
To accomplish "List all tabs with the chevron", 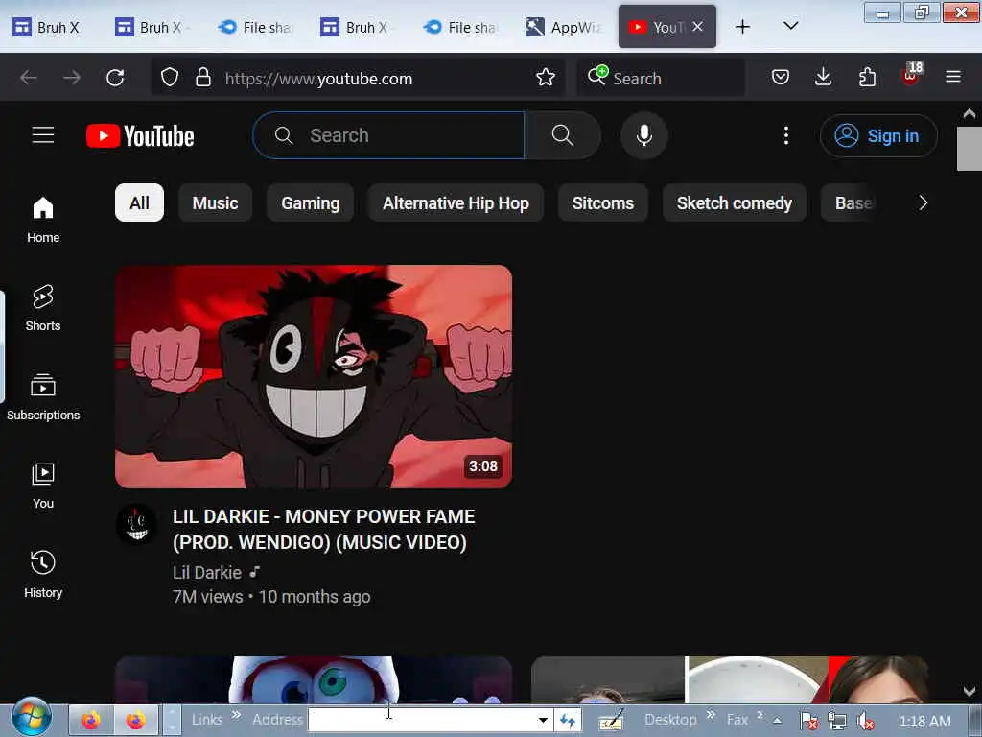I will coord(791,26).
